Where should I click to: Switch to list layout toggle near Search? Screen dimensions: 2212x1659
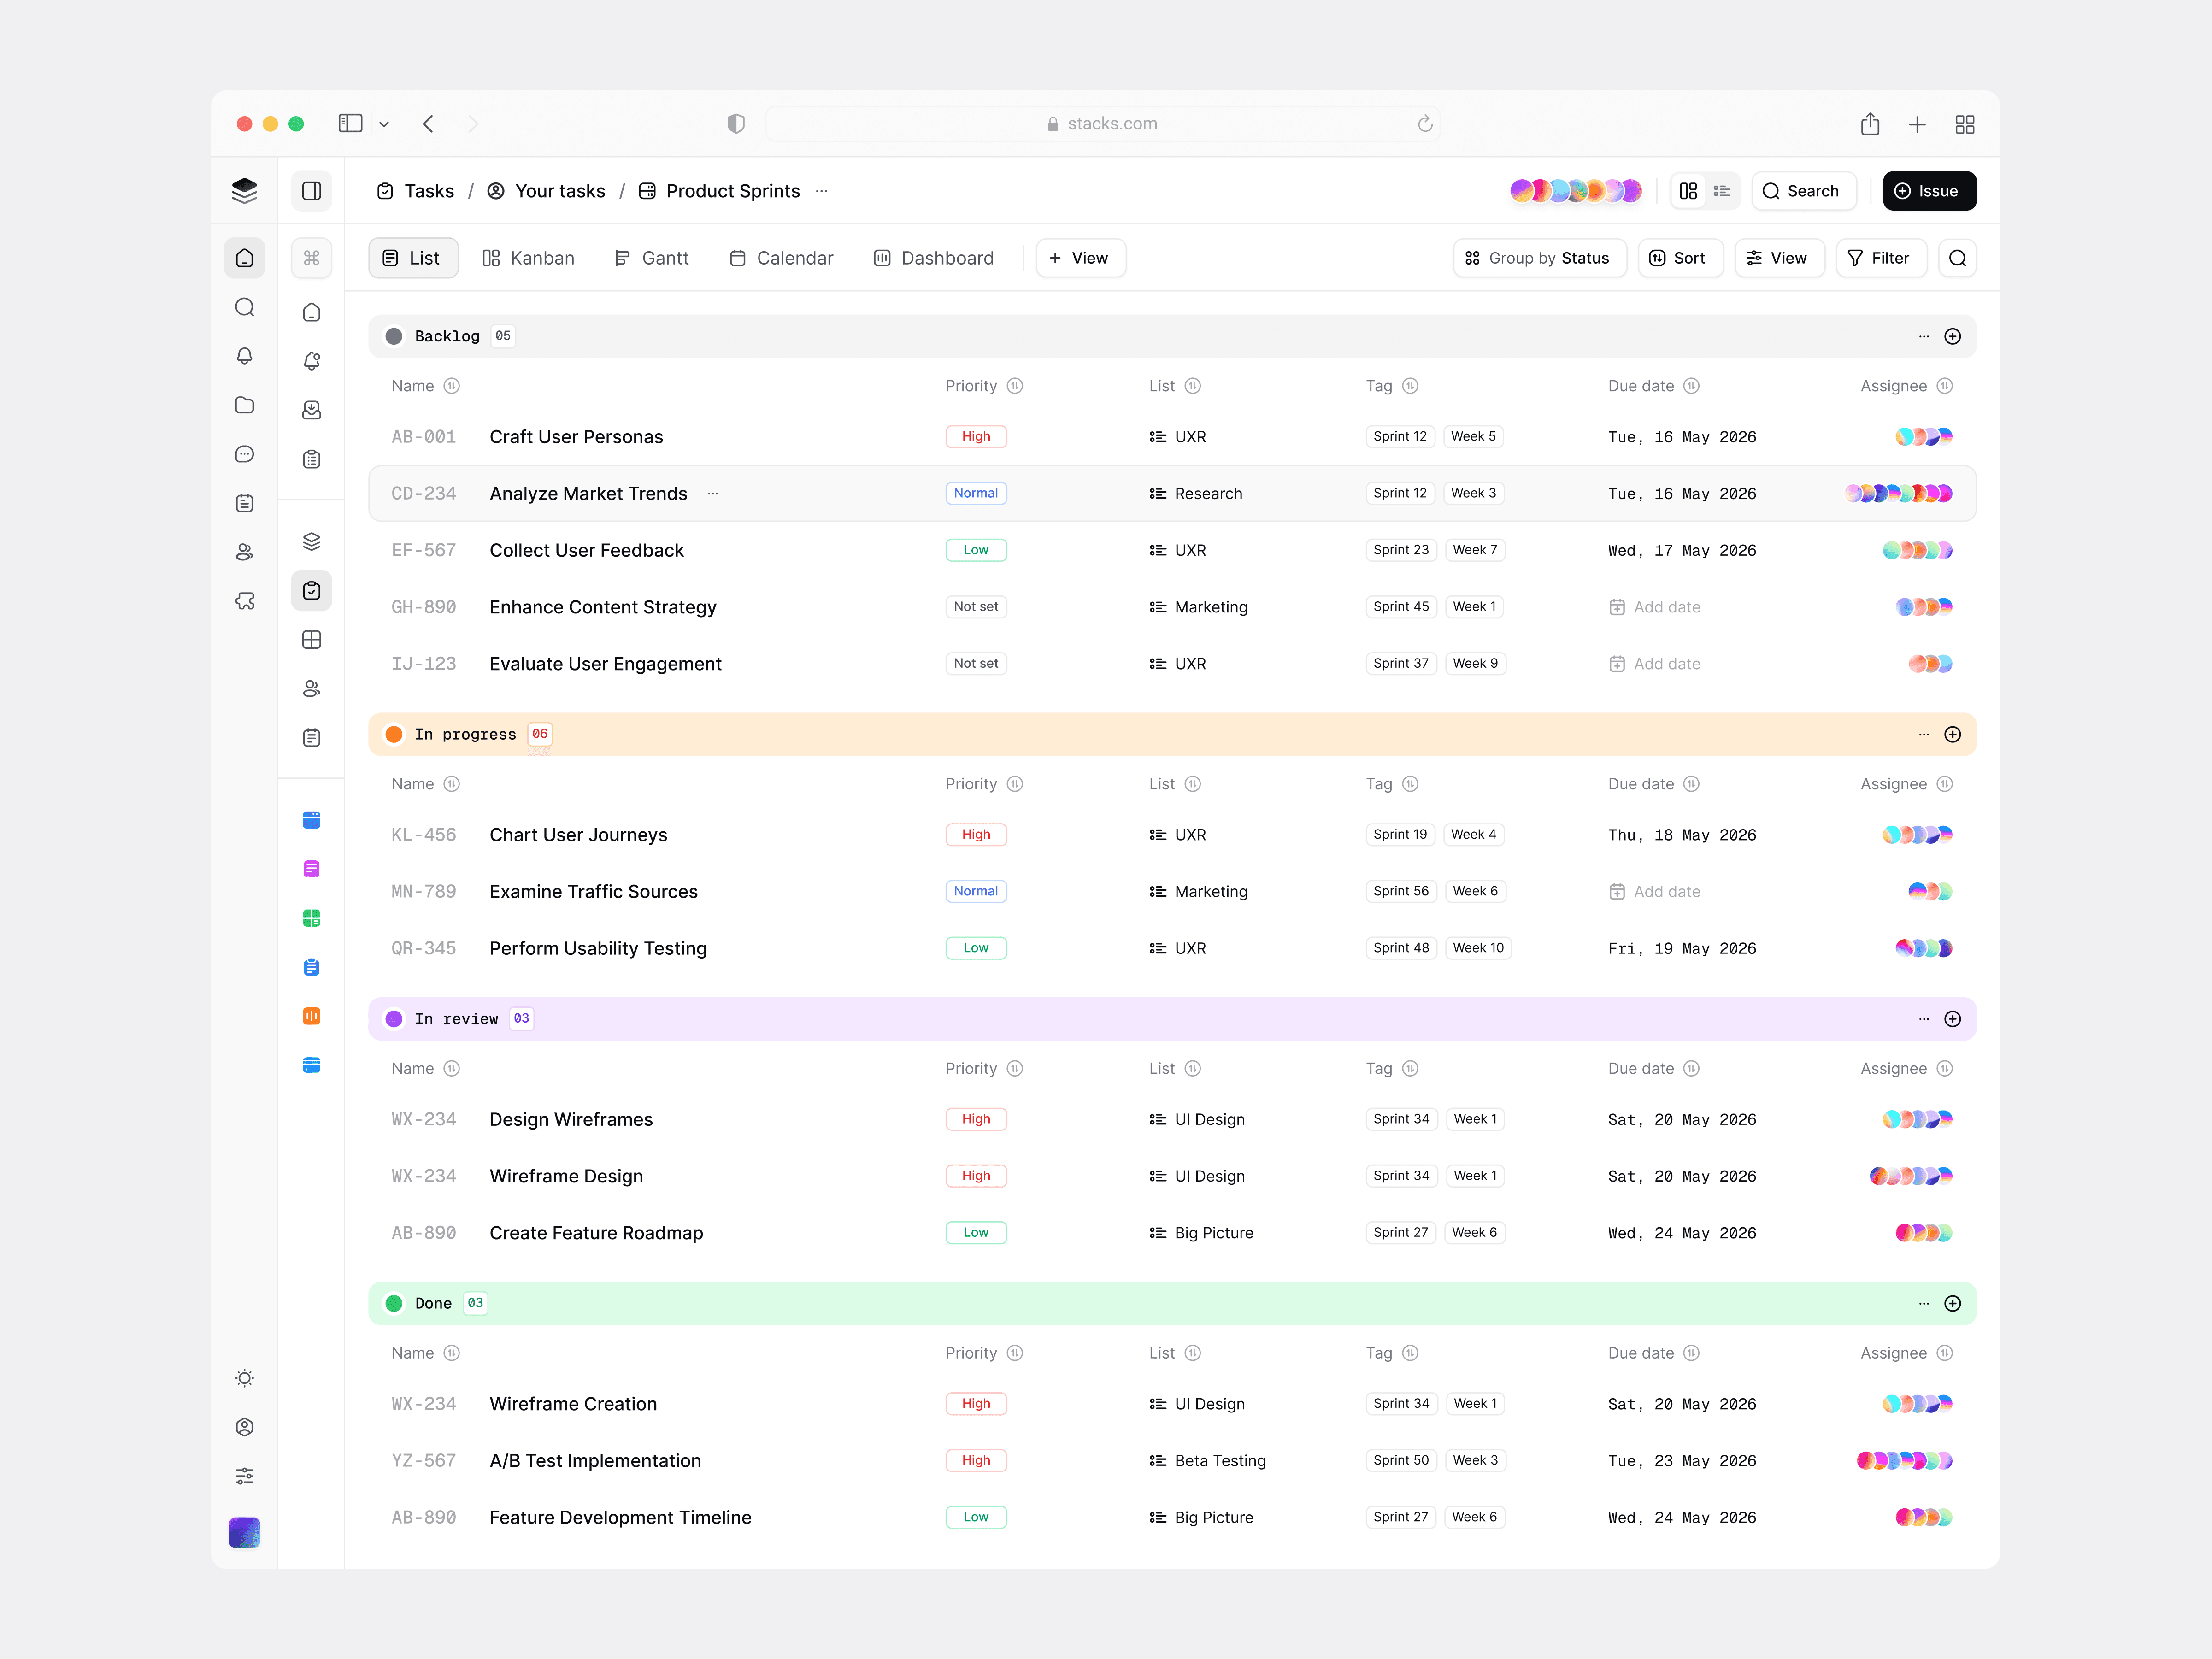point(1722,191)
